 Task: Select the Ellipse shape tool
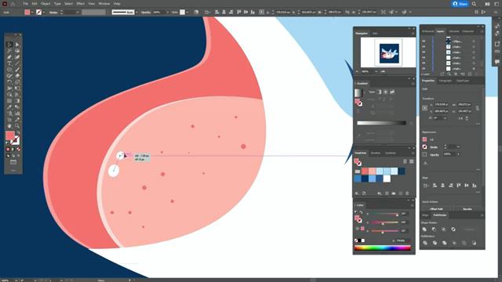point(9,70)
